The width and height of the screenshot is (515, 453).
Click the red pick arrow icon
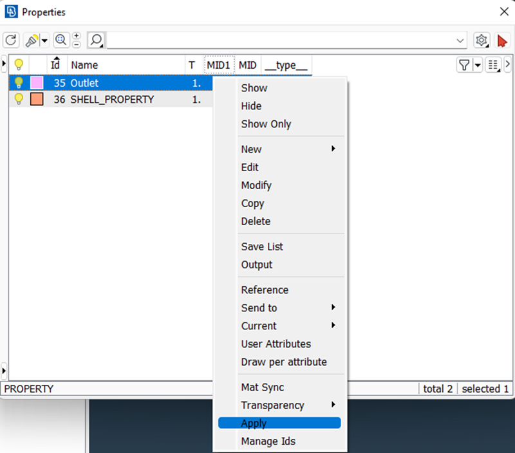point(502,41)
